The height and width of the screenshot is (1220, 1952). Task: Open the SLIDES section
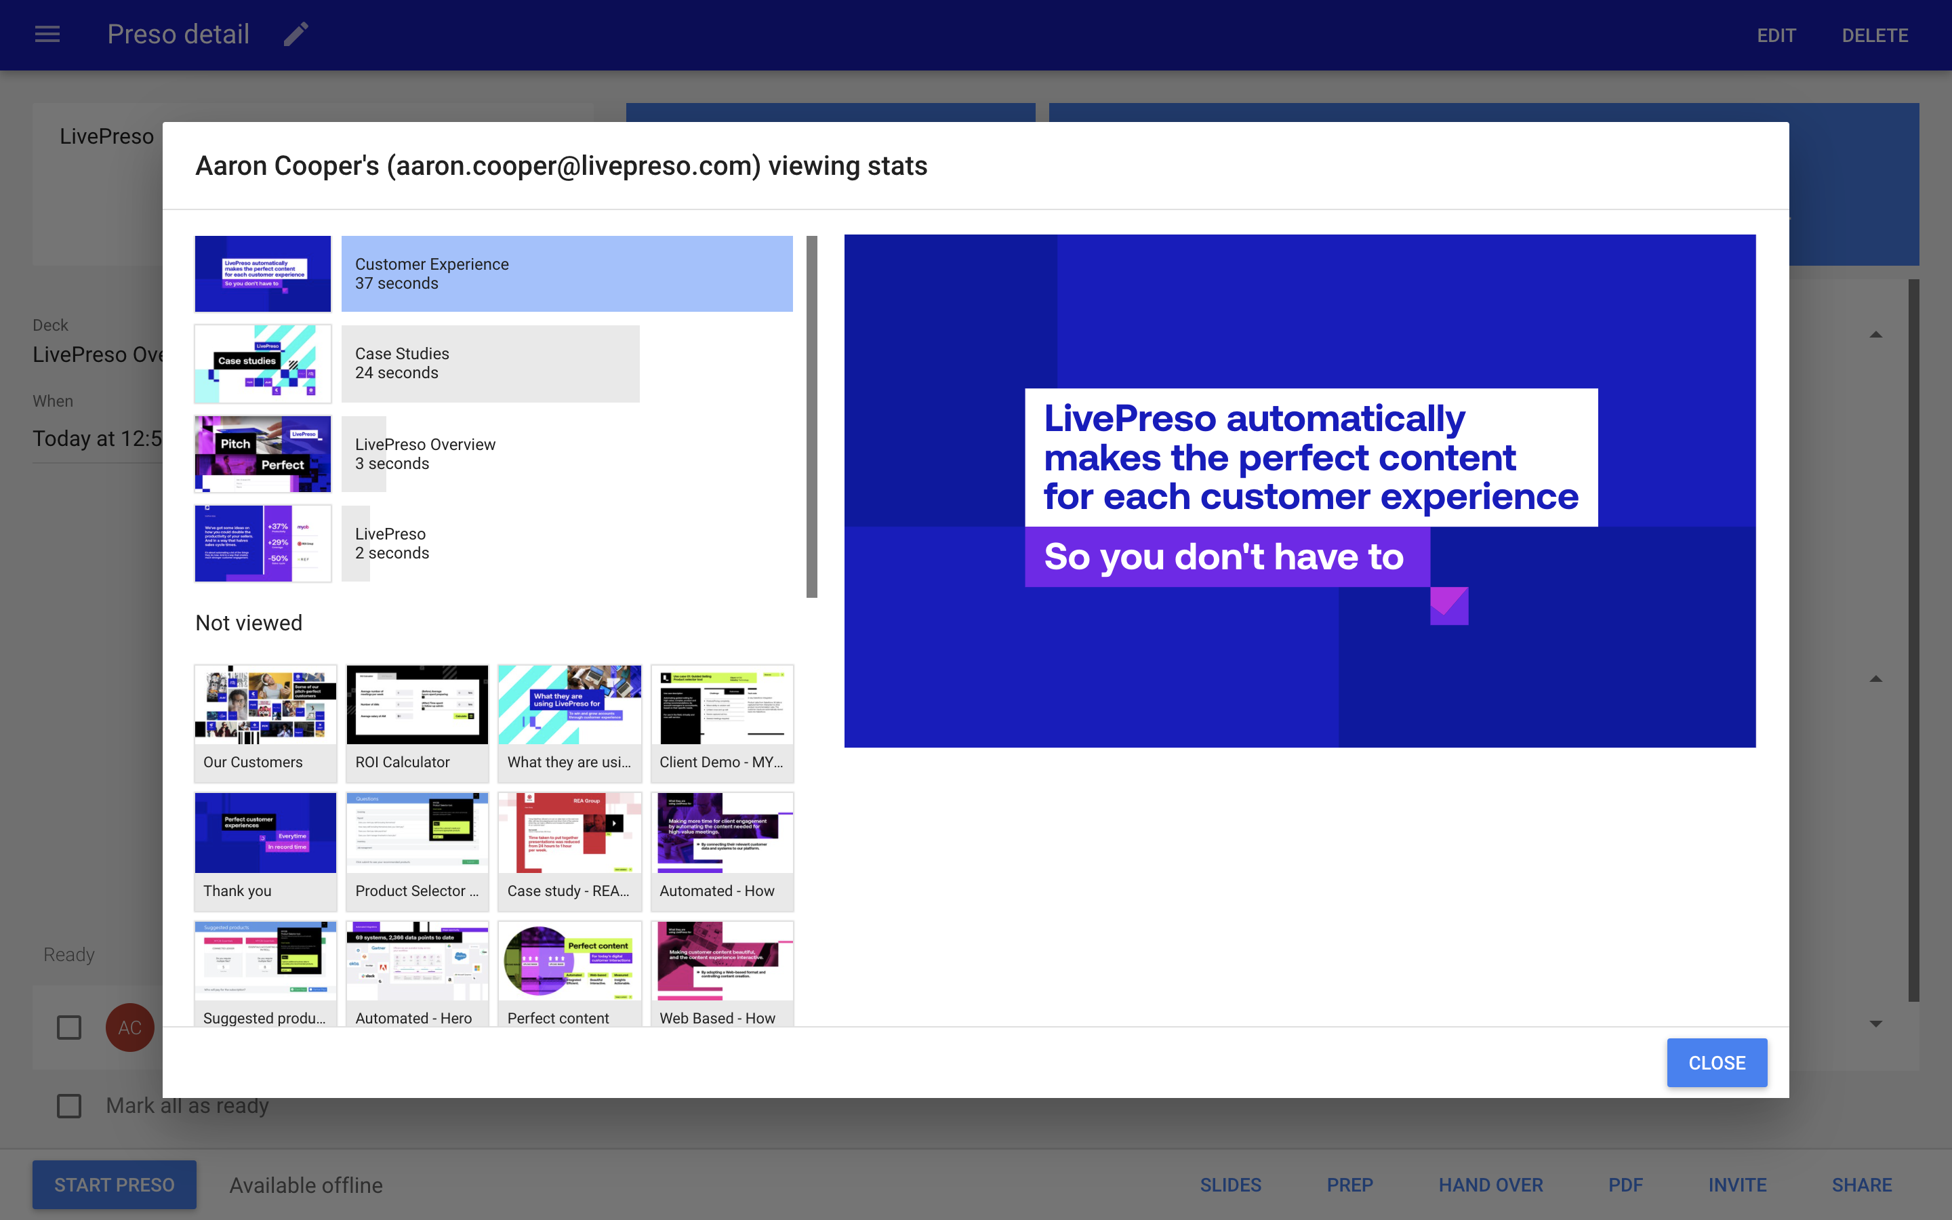[1230, 1183]
